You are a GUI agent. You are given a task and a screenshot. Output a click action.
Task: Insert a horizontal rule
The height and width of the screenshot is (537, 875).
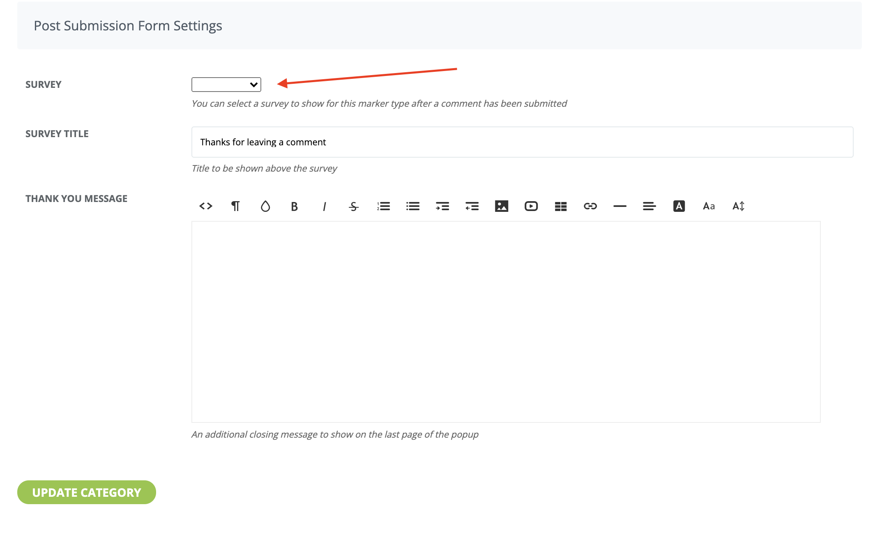pos(620,206)
